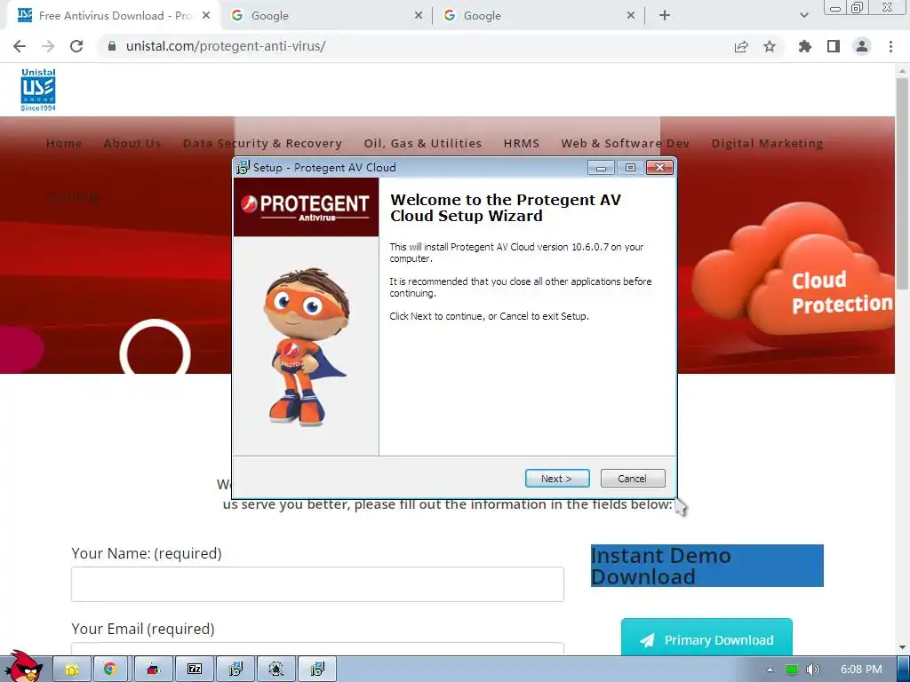The image size is (910, 682).
Task: Close the Free Antivirus Download tab
Action: [206, 16]
